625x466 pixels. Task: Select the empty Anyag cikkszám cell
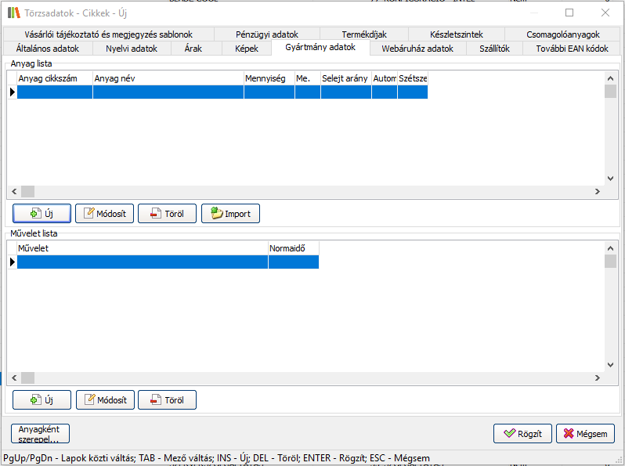55,92
